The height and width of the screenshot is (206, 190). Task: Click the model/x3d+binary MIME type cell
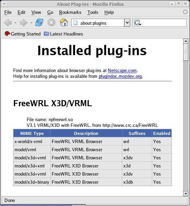[32, 182]
